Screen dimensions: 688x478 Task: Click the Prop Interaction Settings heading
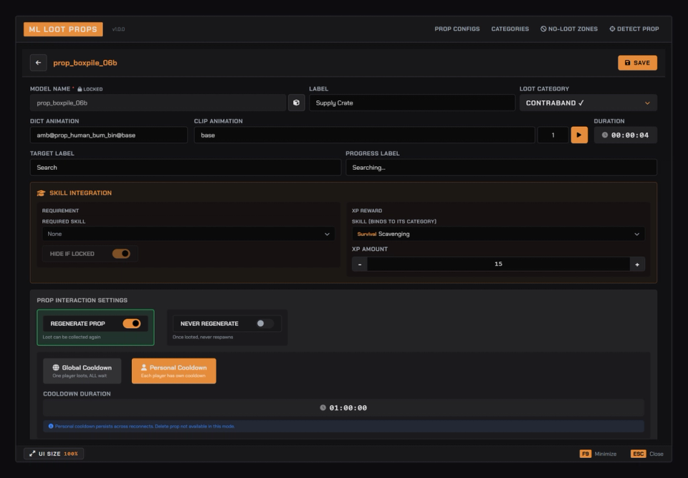(82, 300)
